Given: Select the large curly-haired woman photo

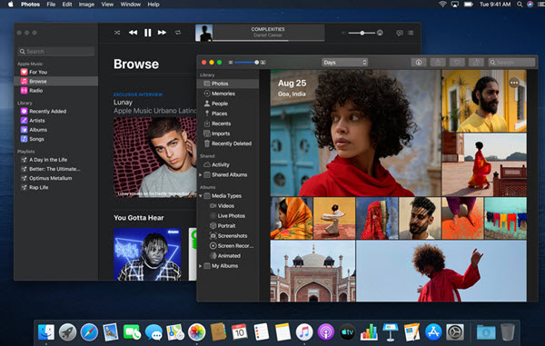Looking at the screenshot, I should [x=355, y=133].
